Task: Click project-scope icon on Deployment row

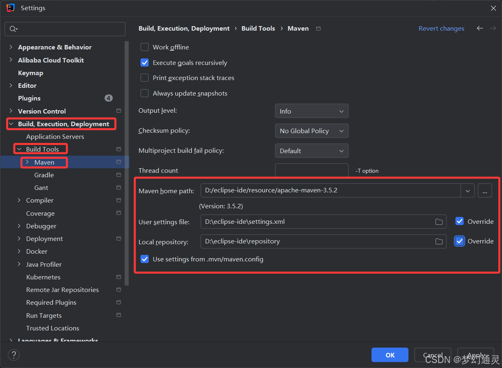Action: pyautogui.click(x=118, y=239)
